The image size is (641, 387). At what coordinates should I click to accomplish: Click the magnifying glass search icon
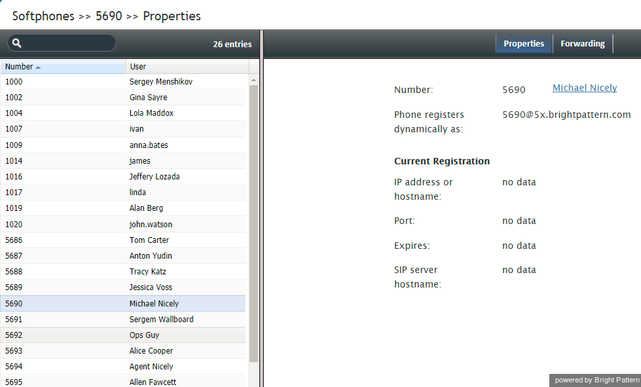coord(17,43)
